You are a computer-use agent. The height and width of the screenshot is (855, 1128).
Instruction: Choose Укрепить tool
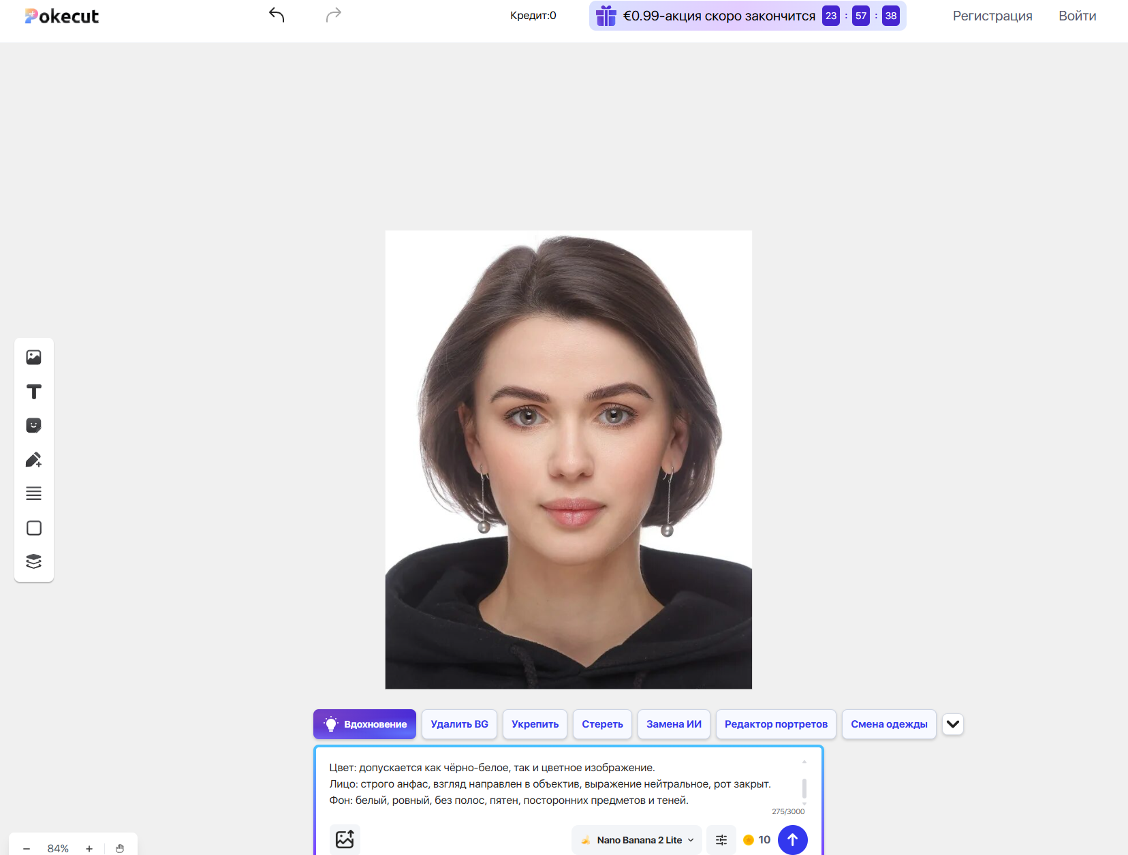(x=535, y=724)
